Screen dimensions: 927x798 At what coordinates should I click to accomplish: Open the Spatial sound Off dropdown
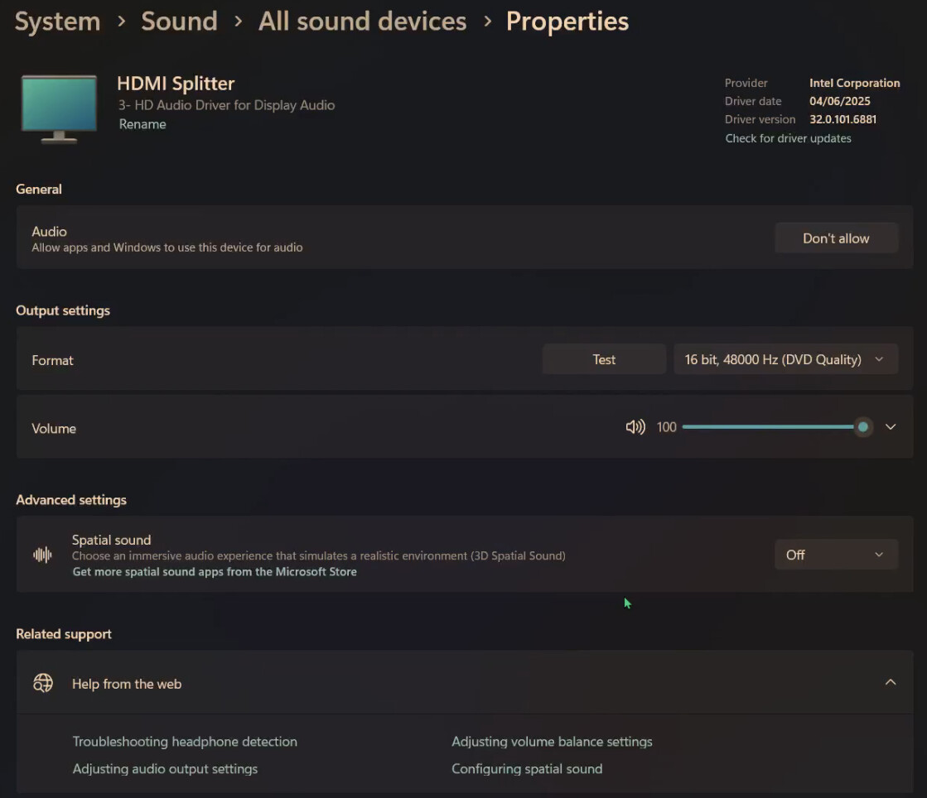[x=836, y=555]
